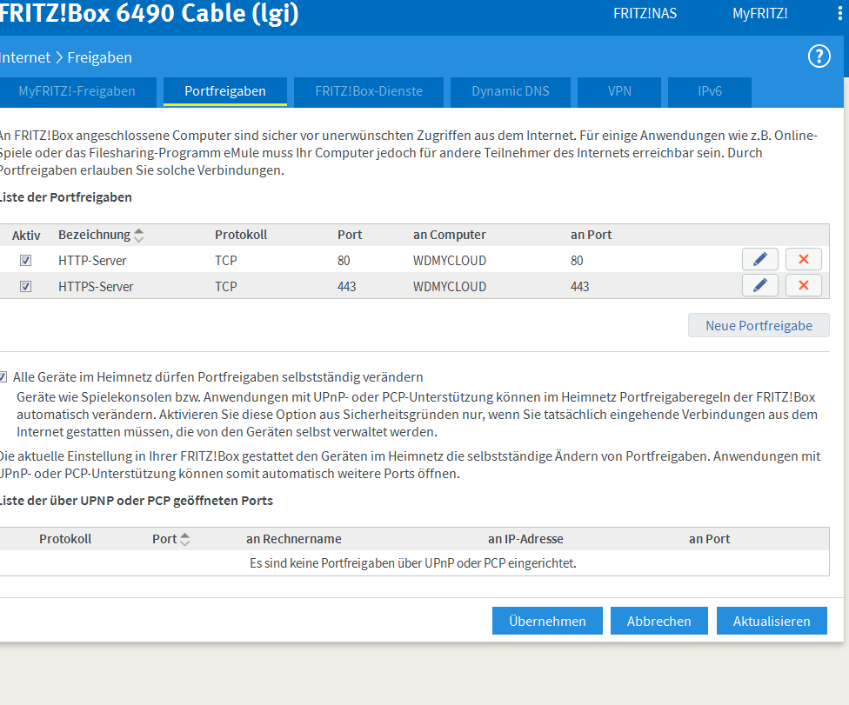
Task: Delete the HTTPS-Server port forwarding rule
Action: [x=804, y=286]
